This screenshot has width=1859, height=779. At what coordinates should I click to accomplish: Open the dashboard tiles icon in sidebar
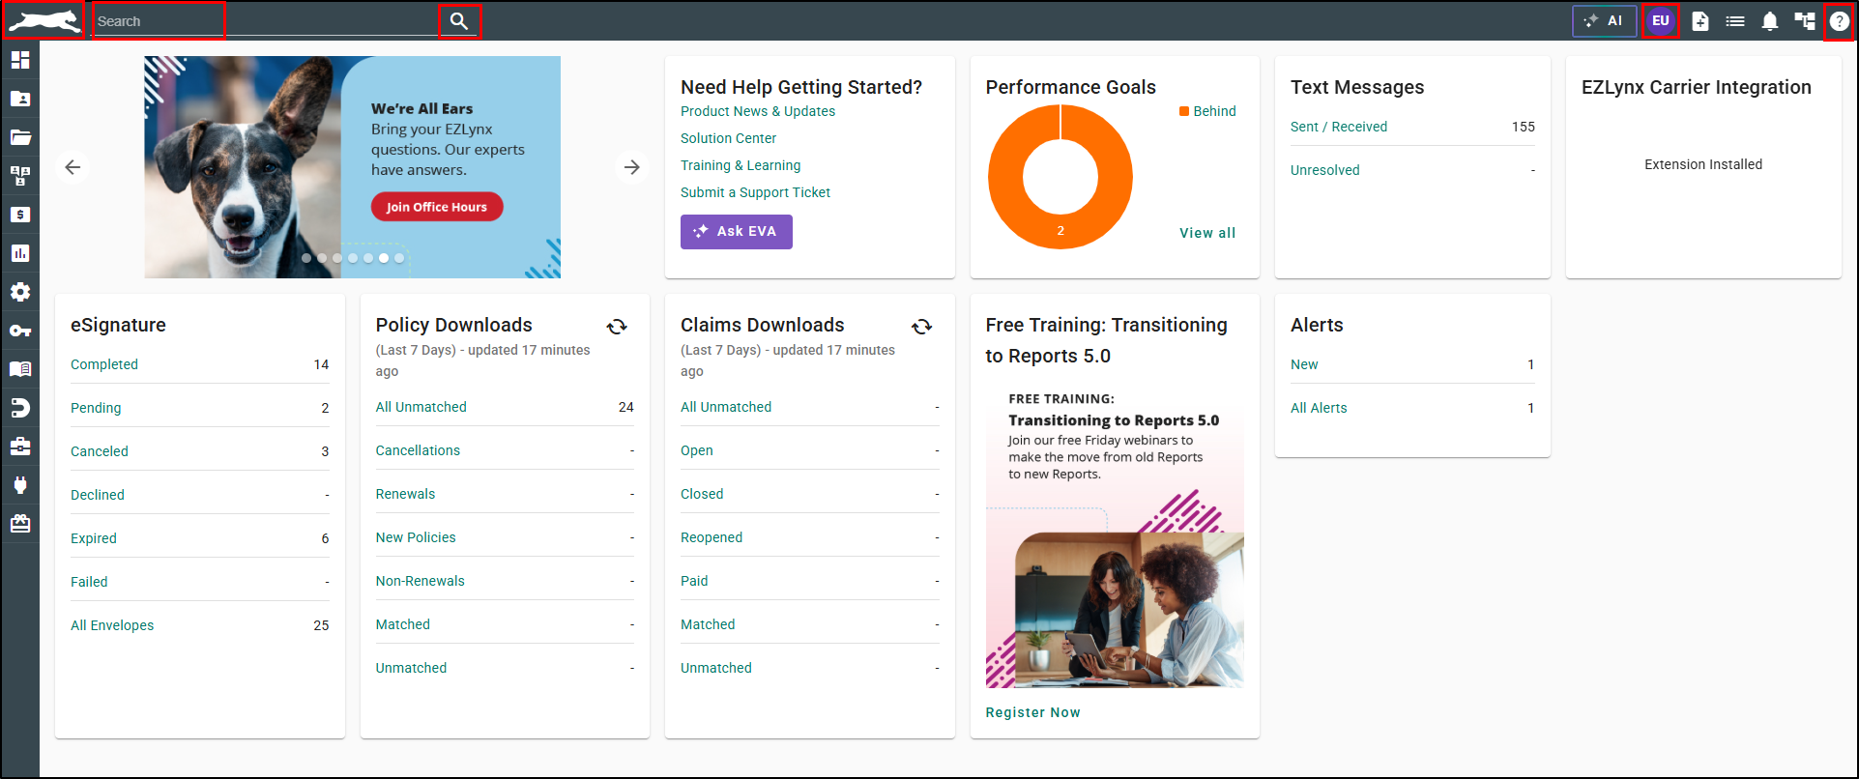(x=20, y=60)
